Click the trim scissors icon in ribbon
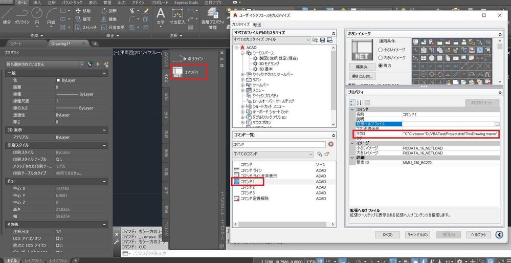The width and height of the screenshot is (511, 263). (x=132, y=11)
